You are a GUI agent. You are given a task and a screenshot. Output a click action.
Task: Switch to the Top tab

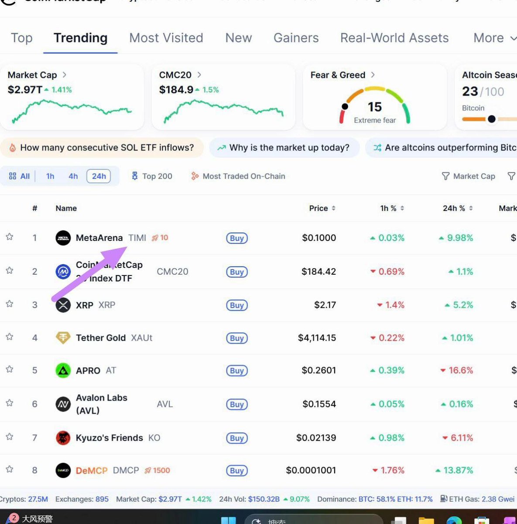(21, 38)
